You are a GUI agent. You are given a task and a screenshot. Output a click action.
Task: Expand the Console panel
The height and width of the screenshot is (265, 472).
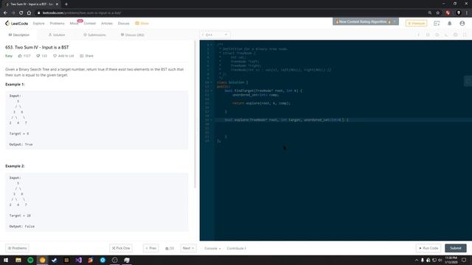212,248
